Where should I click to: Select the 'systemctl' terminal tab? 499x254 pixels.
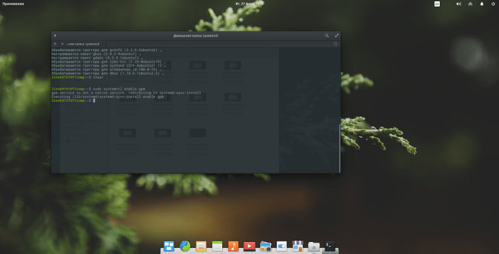[83, 44]
